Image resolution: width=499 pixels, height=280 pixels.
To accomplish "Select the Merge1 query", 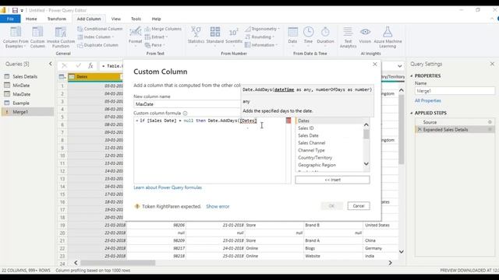I will (x=20, y=112).
